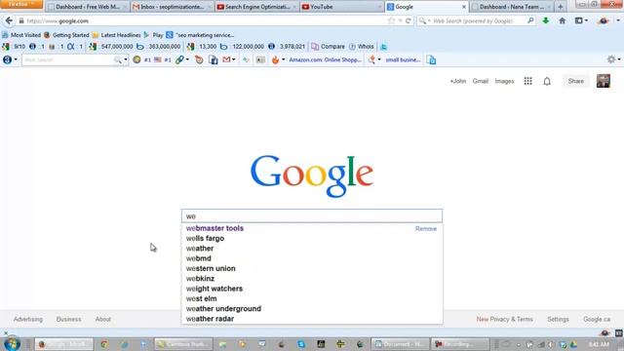
Task: Open Skype from the taskbar
Action: (301, 344)
